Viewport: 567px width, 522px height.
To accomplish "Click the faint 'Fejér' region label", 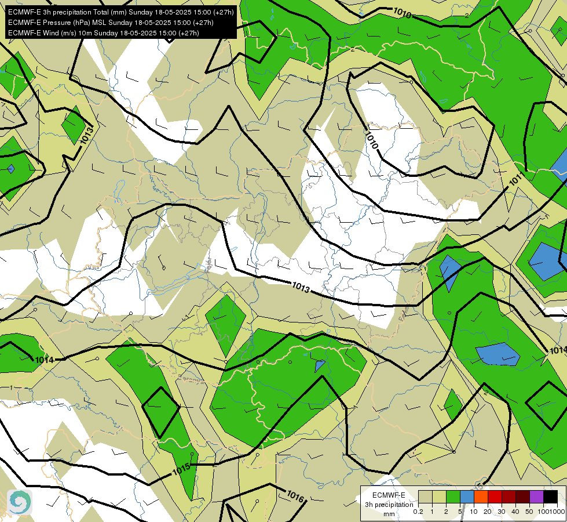I will pyautogui.click(x=208, y=266).
